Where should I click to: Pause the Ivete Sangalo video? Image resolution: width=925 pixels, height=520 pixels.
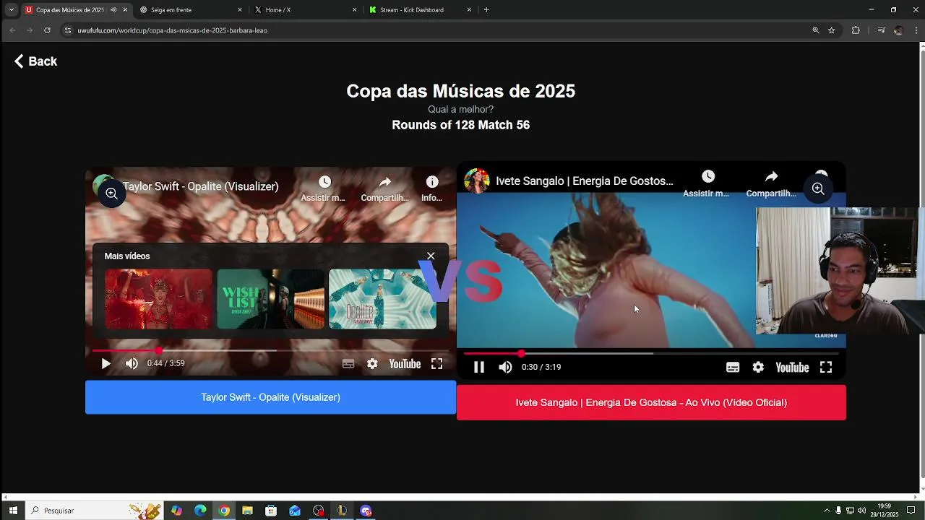tap(478, 367)
